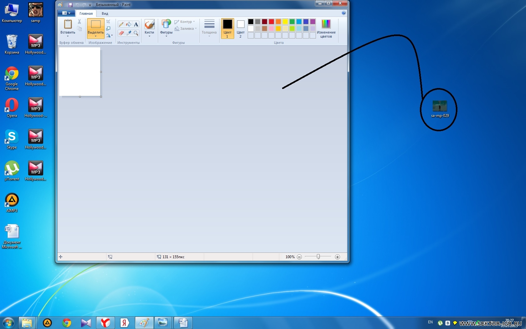Click the Crop icon in Изображение group
The width and height of the screenshot is (526, 329).
108,22
